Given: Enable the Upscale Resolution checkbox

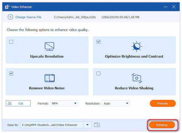Looking at the screenshot, I should pos(11,42).
